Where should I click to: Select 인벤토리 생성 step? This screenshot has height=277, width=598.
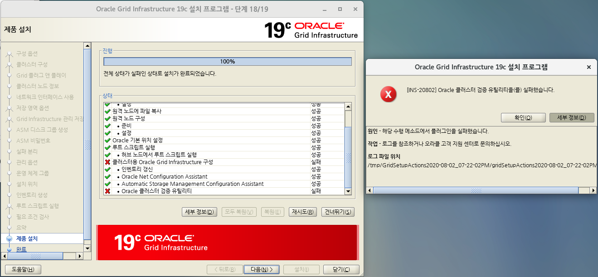(x=32, y=195)
